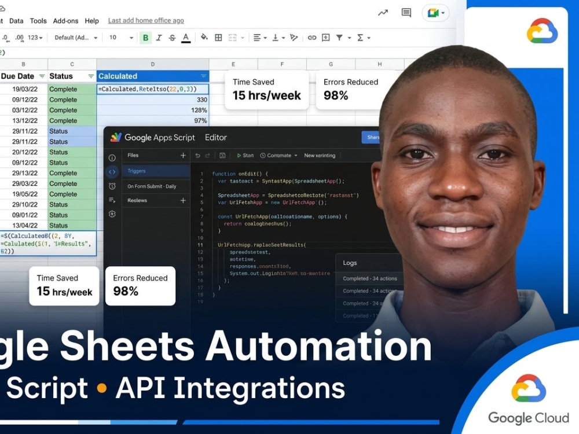Toggle the Due Date column filter
The height and width of the screenshot is (434, 579).
pyautogui.click(x=42, y=76)
